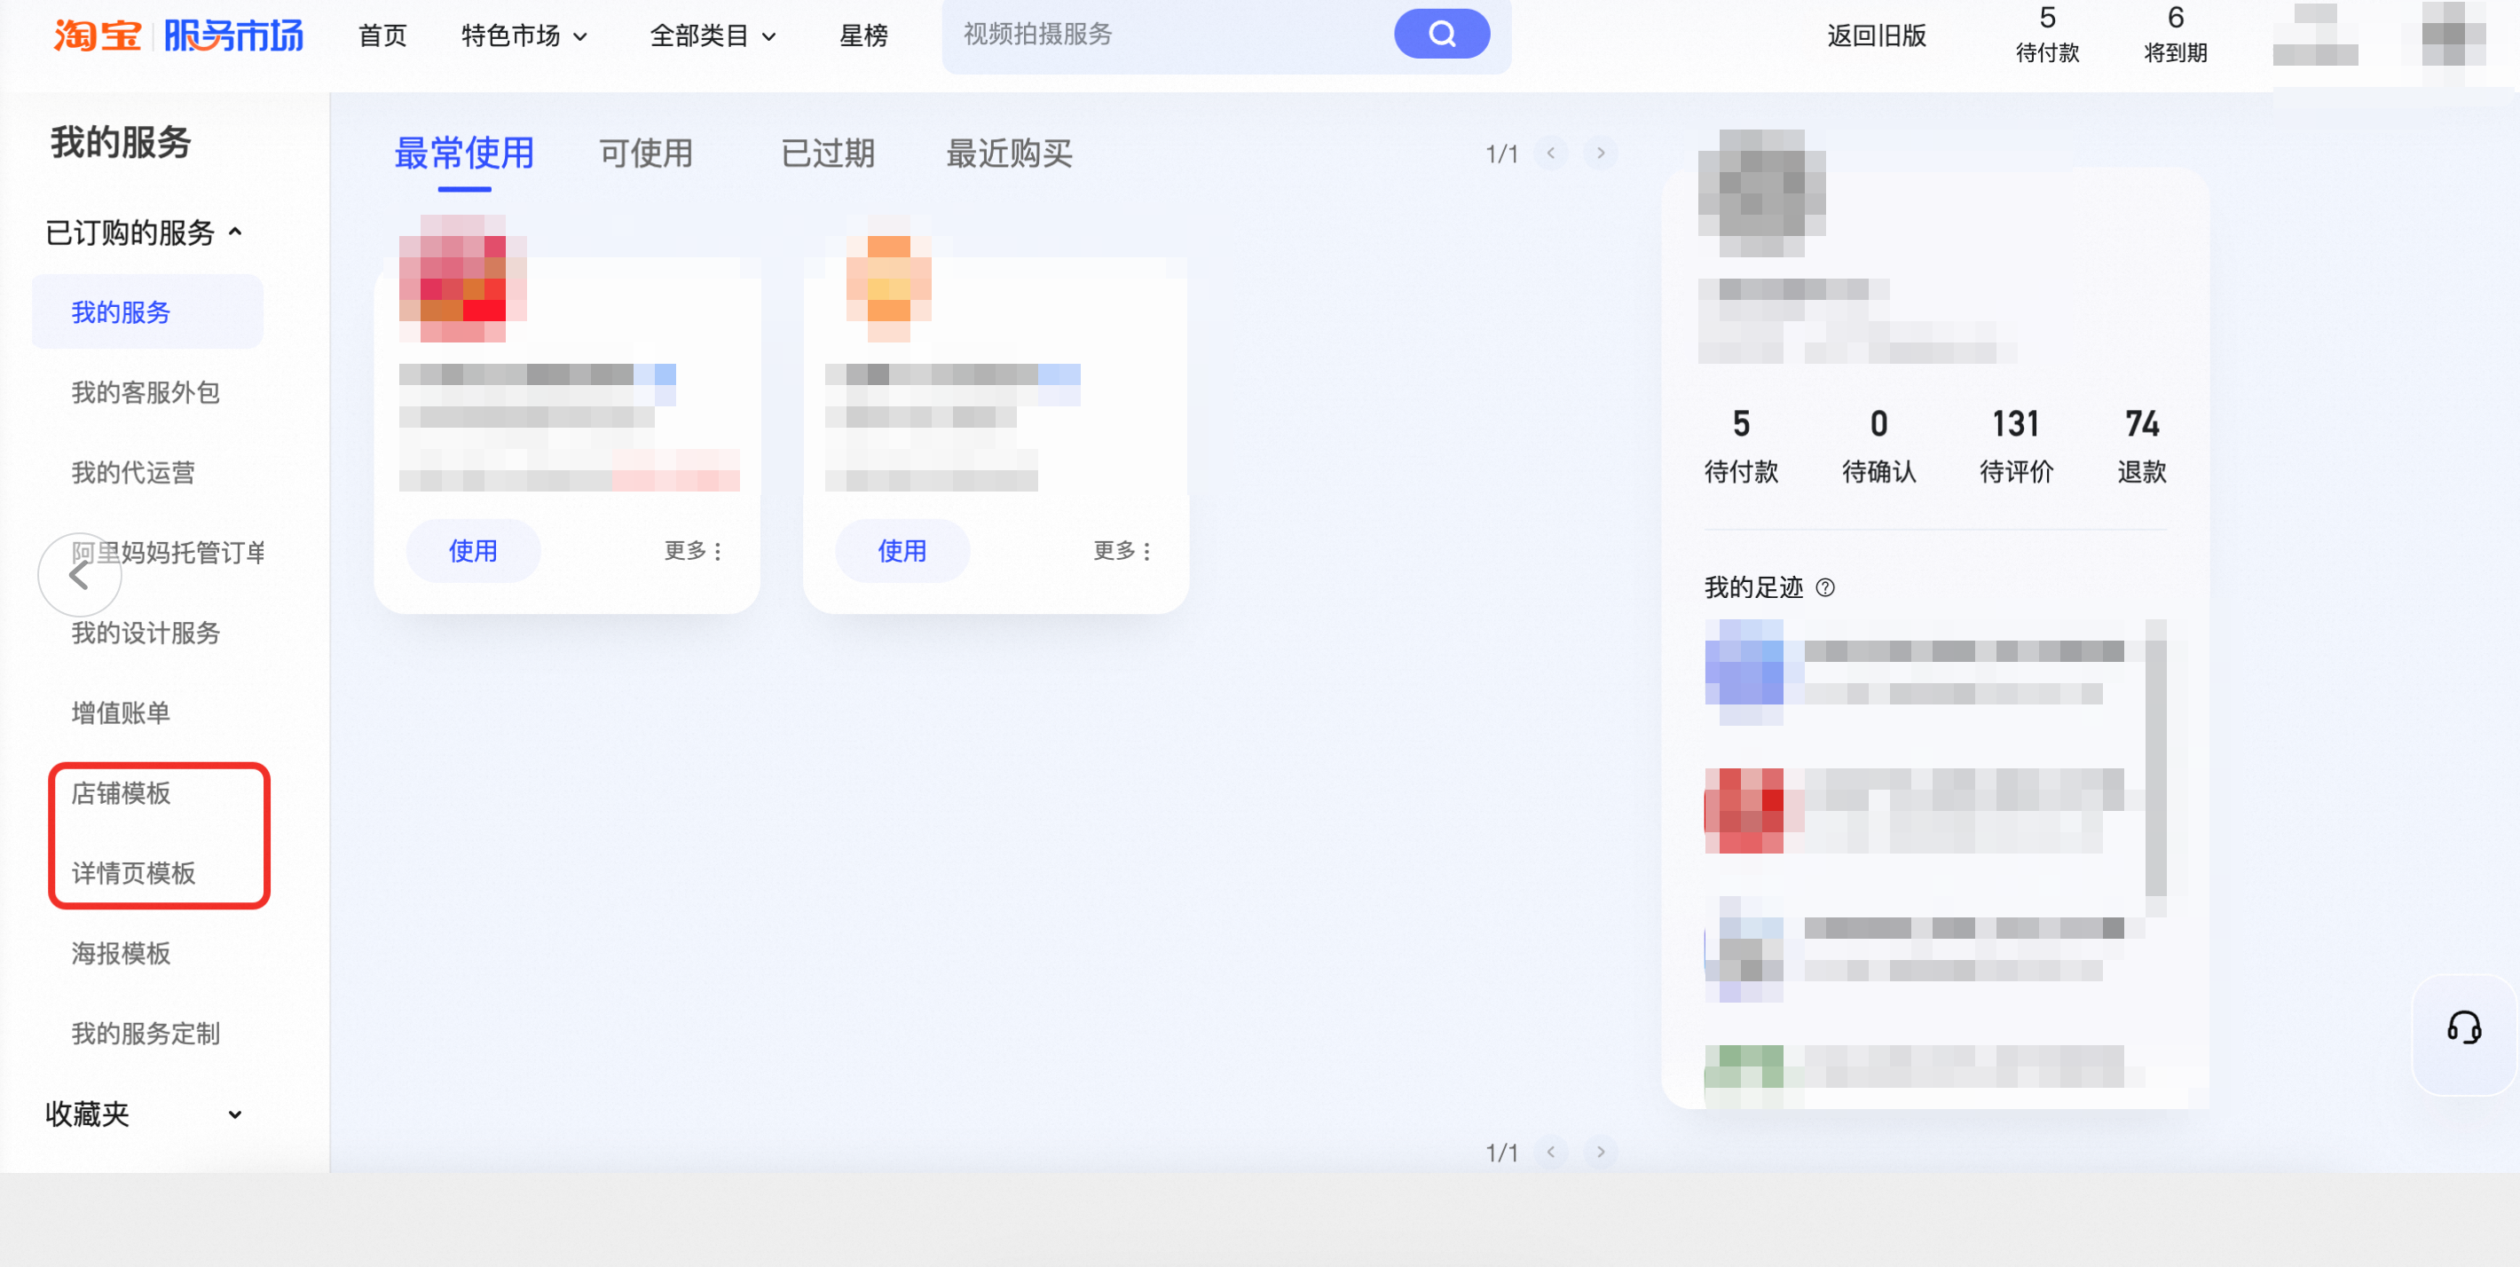Image resolution: width=2520 pixels, height=1267 pixels.
Task: Click the 淘宝 logo
Action: pyautogui.click(x=98, y=36)
